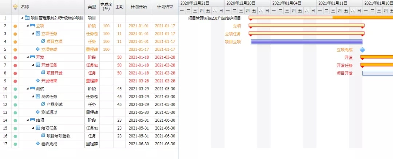The image size is (393, 159).
Task: Click the phase icon next to 测试
Action: click(x=32, y=89)
